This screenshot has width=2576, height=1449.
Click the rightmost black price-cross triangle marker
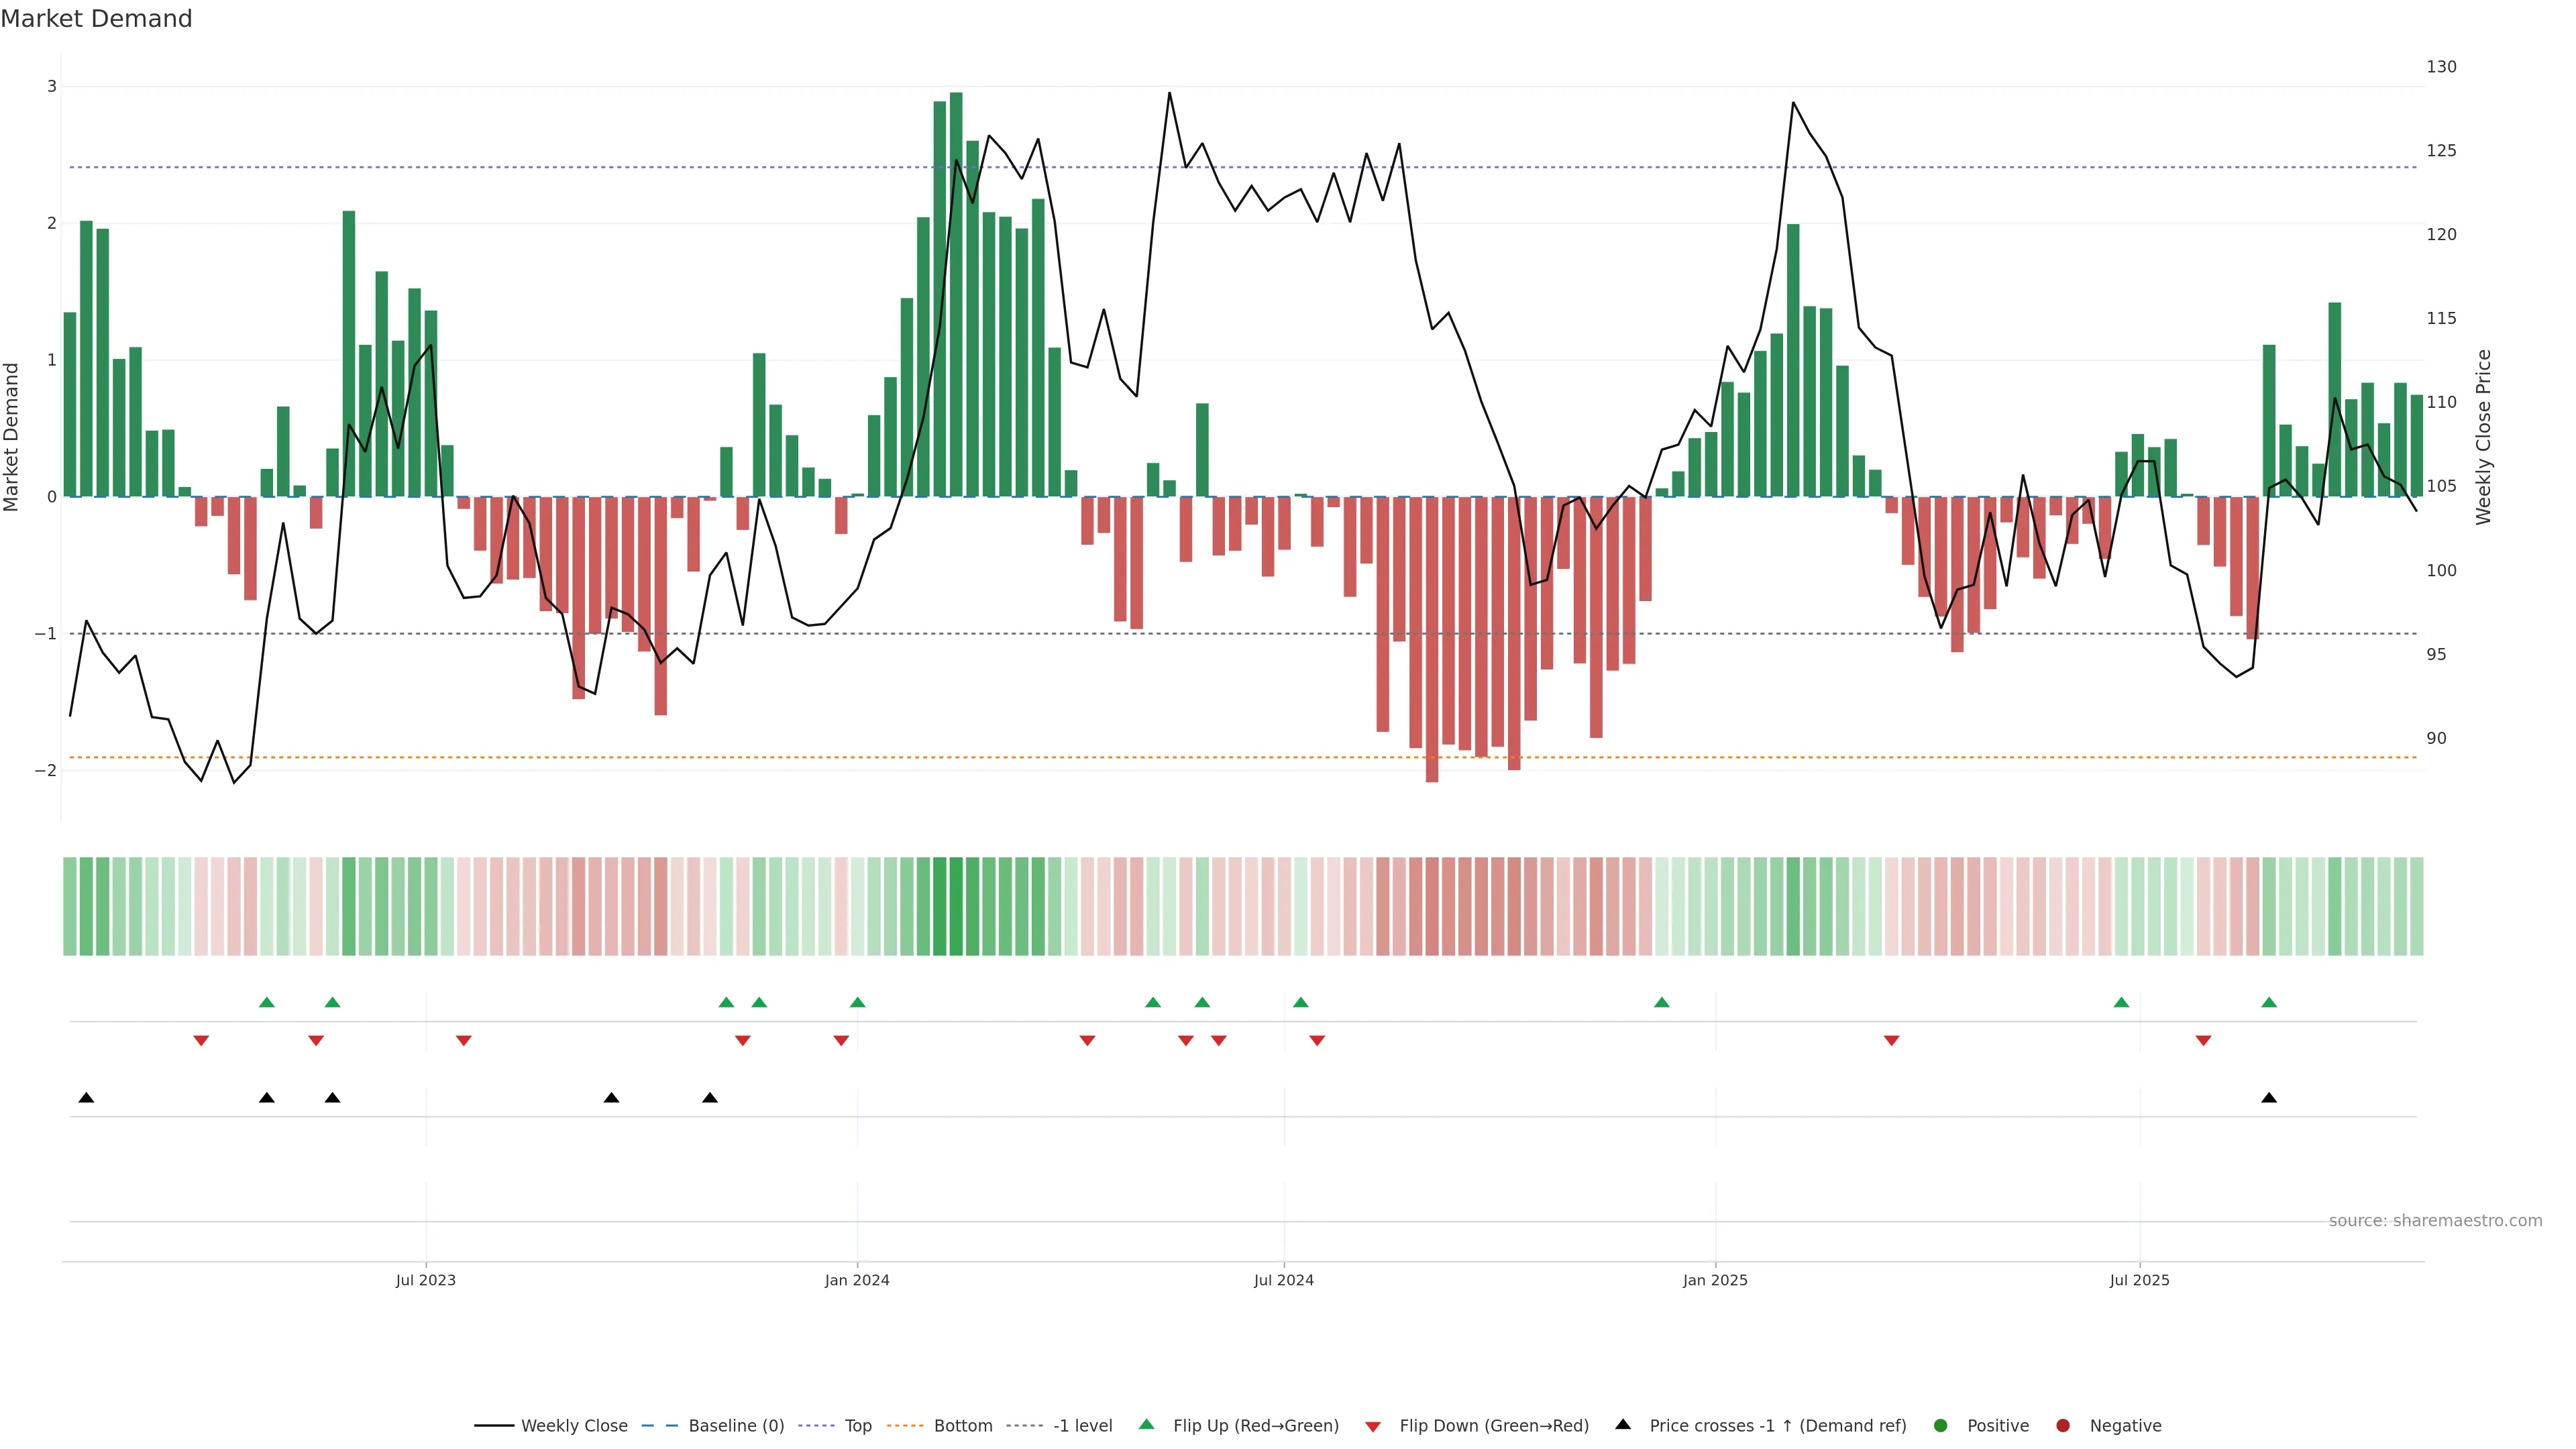(x=2269, y=1098)
